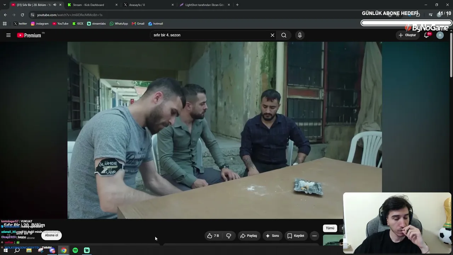The image size is (453, 255).
Task: Share the video via Paylaş
Action: pyautogui.click(x=248, y=236)
